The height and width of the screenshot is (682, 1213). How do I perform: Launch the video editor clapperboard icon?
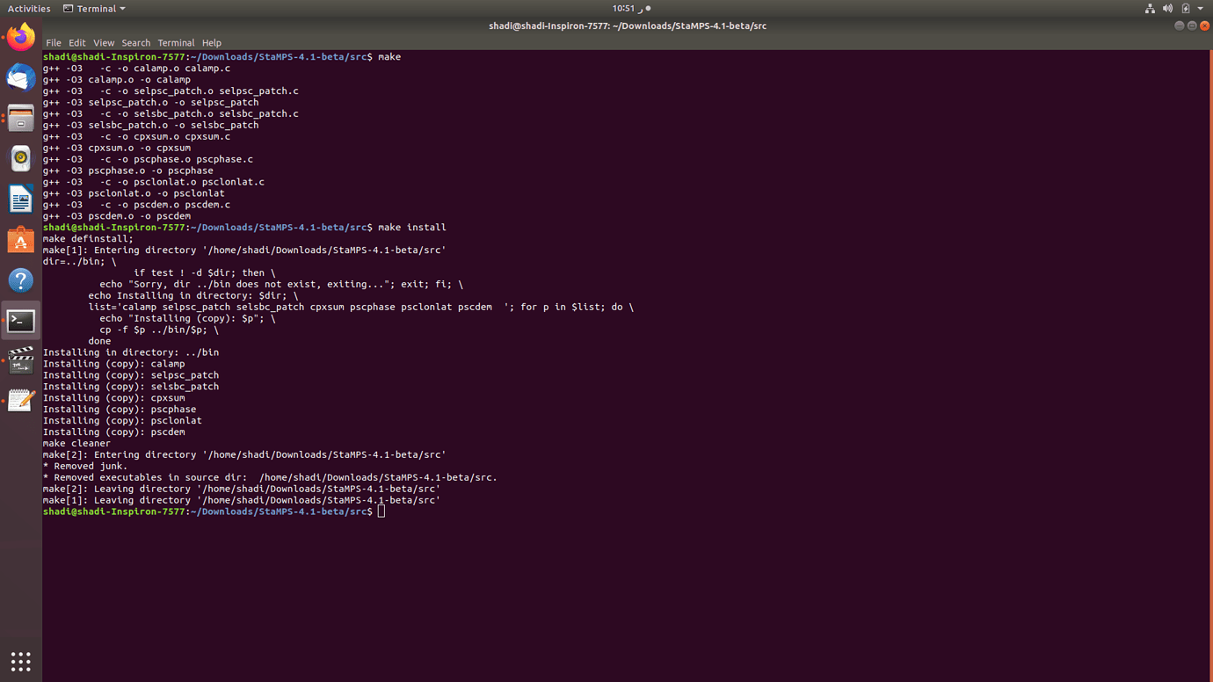pos(19,360)
